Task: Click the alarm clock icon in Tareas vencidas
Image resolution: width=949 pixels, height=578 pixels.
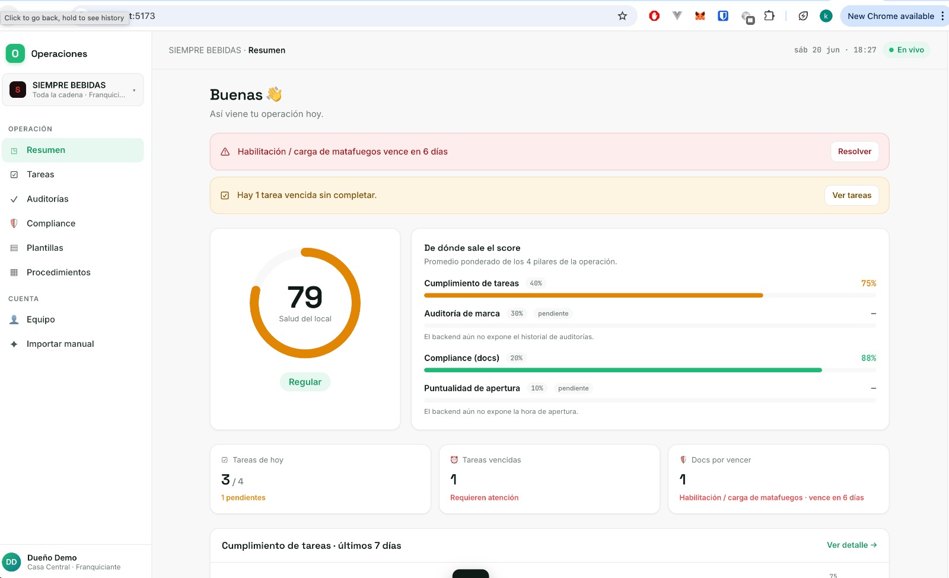Action: (454, 460)
